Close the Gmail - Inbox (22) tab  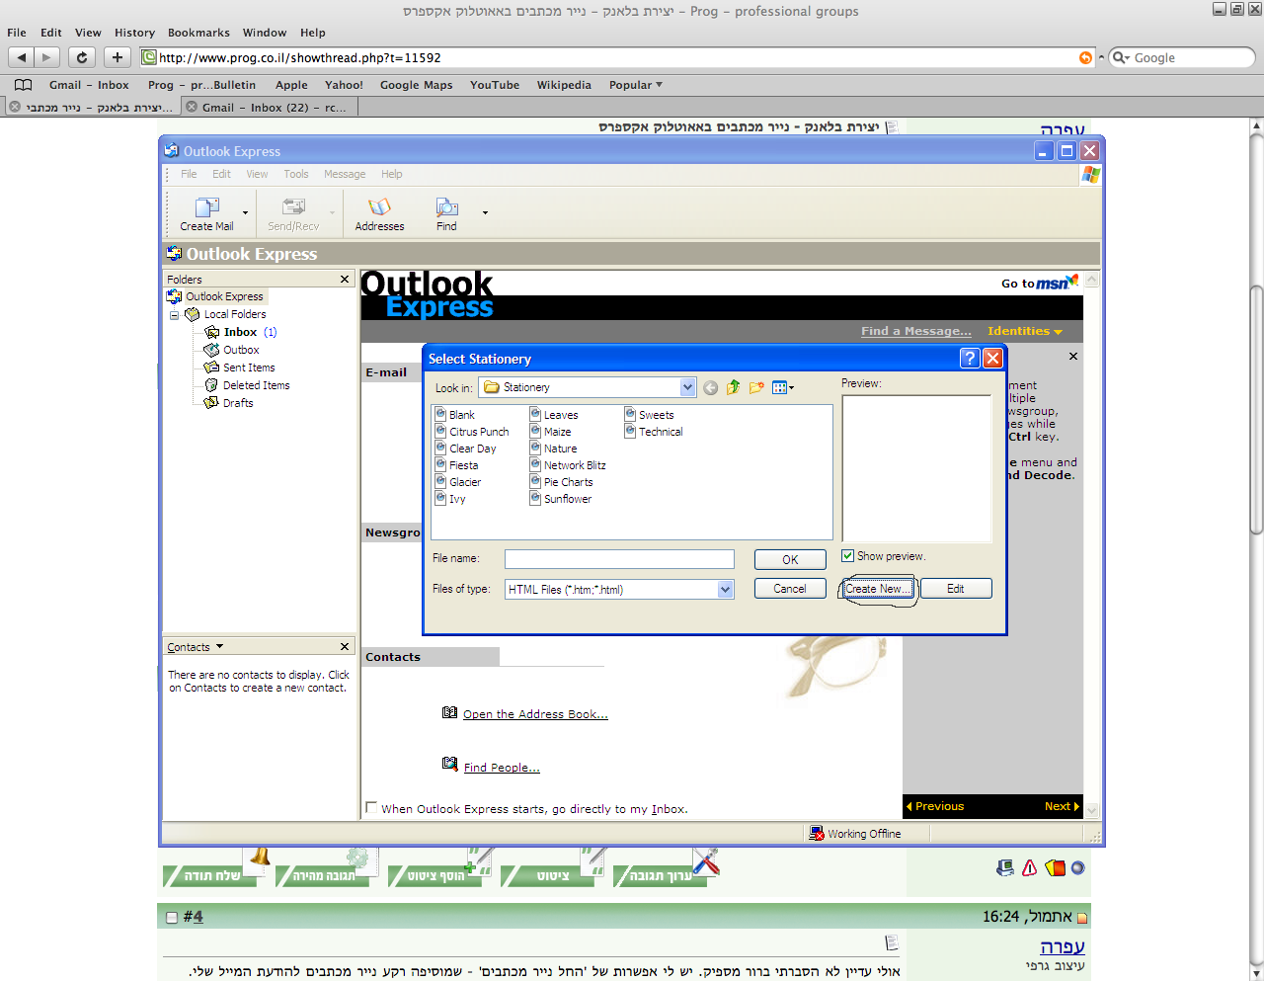(192, 107)
